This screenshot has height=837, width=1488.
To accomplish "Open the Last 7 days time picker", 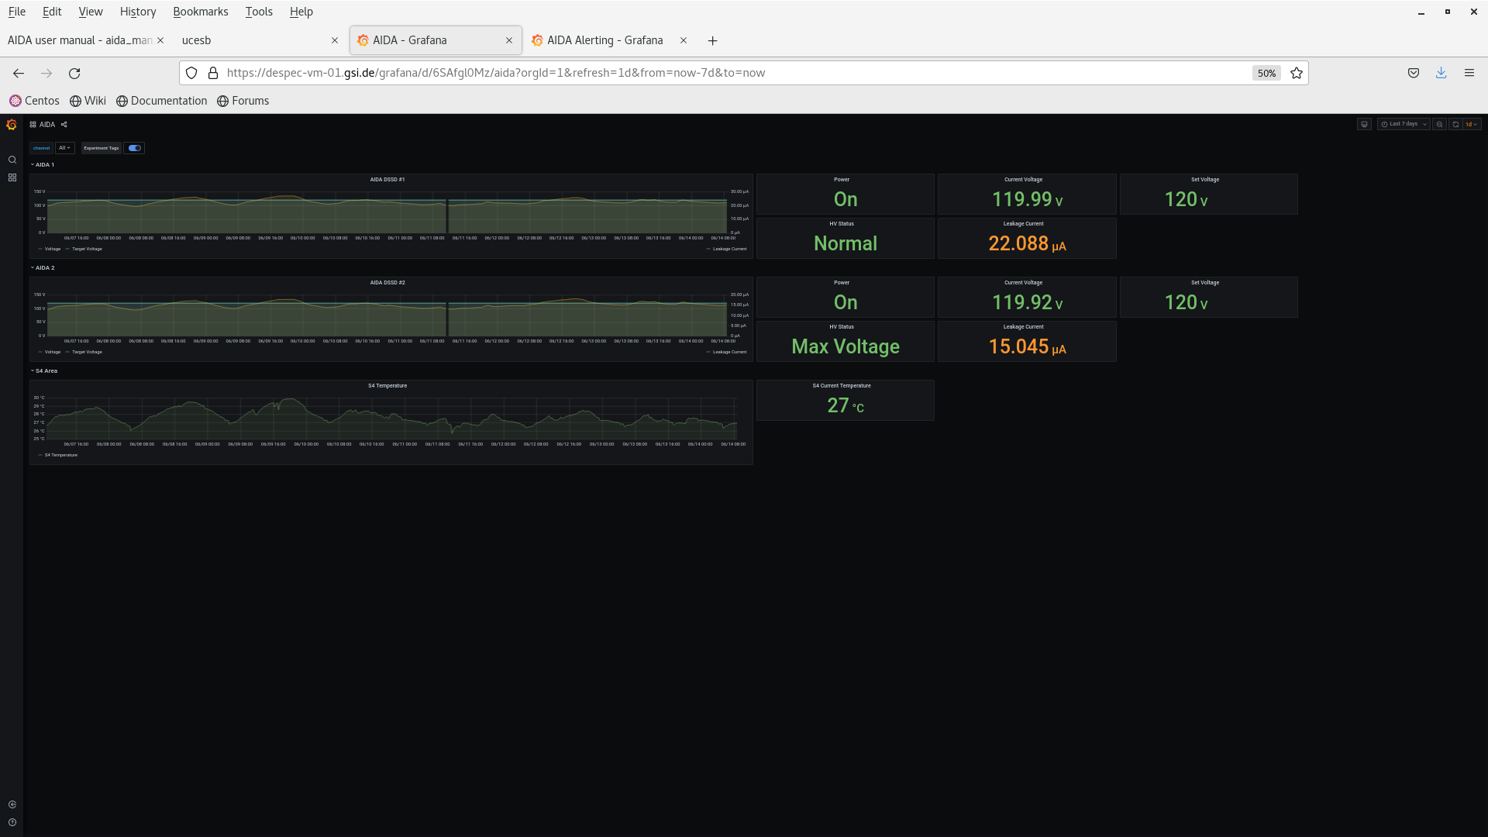I will [1404, 124].
